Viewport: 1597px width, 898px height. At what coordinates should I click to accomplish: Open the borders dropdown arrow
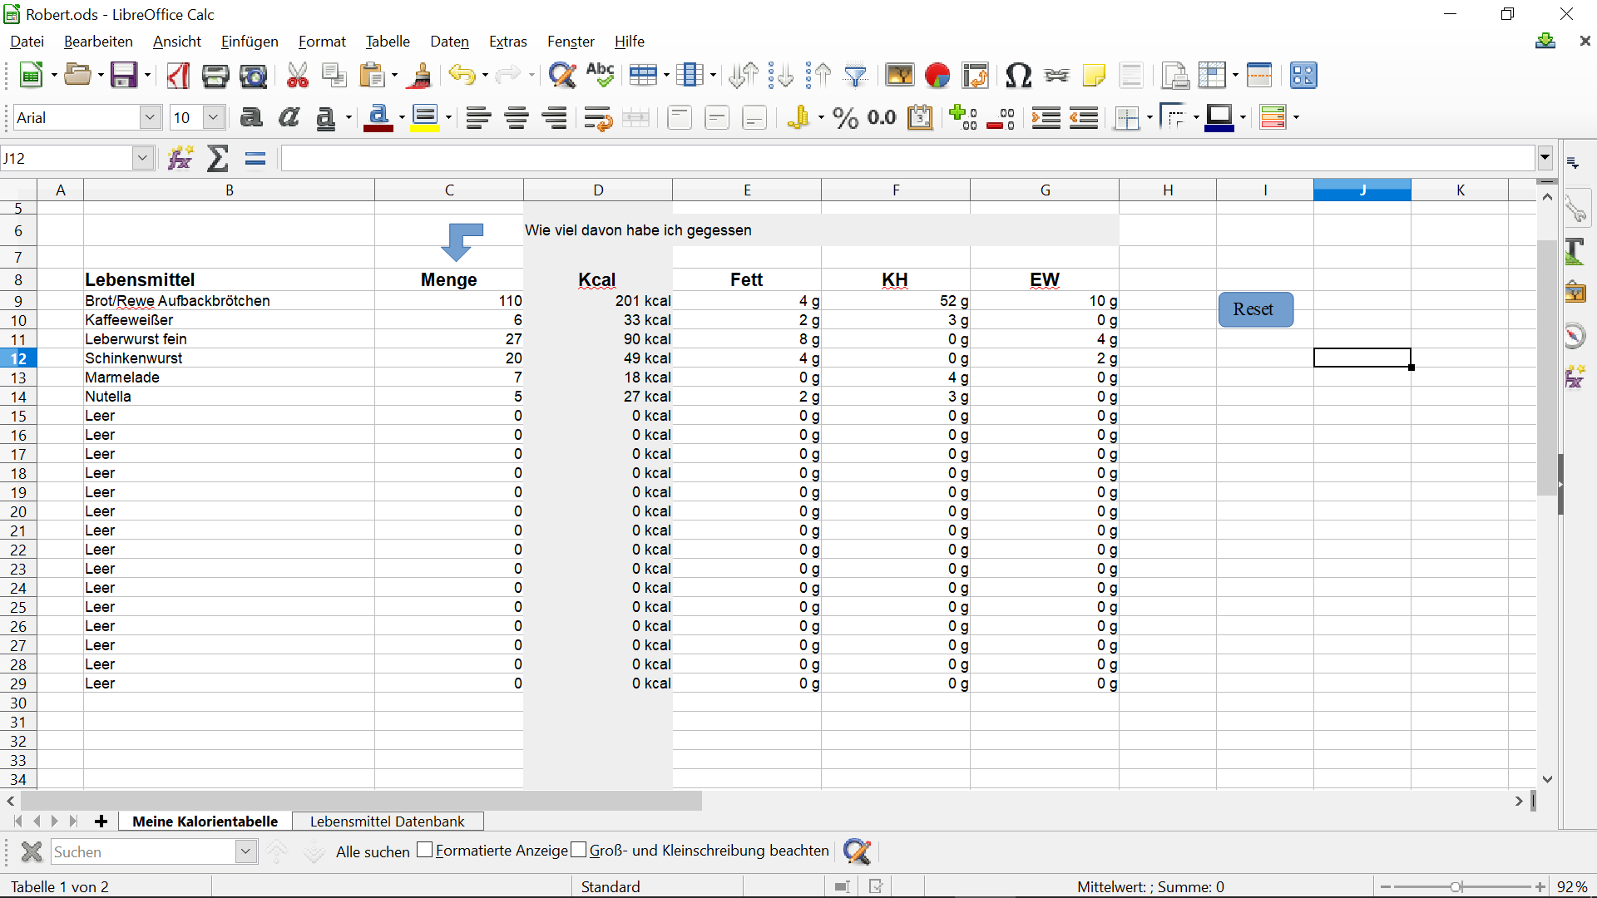click(x=1150, y=118)
